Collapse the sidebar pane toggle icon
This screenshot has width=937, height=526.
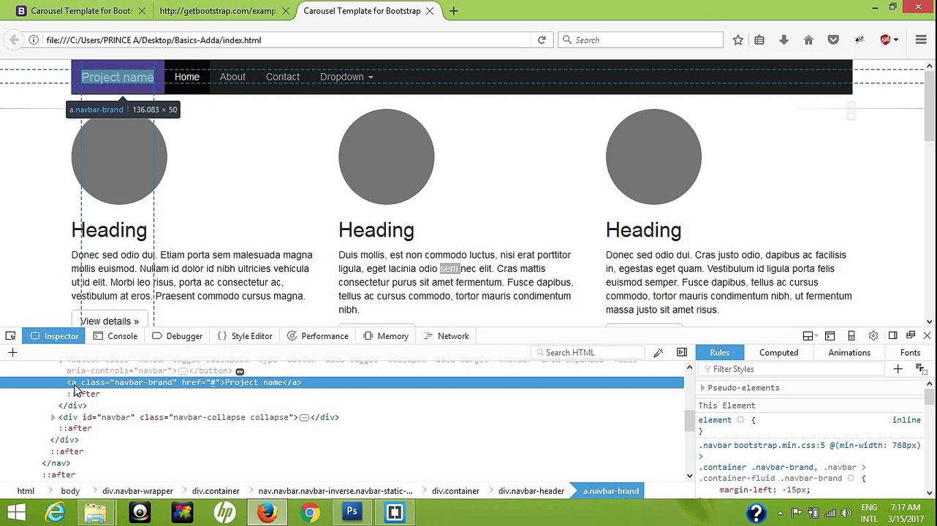click(x=682, y=353)
